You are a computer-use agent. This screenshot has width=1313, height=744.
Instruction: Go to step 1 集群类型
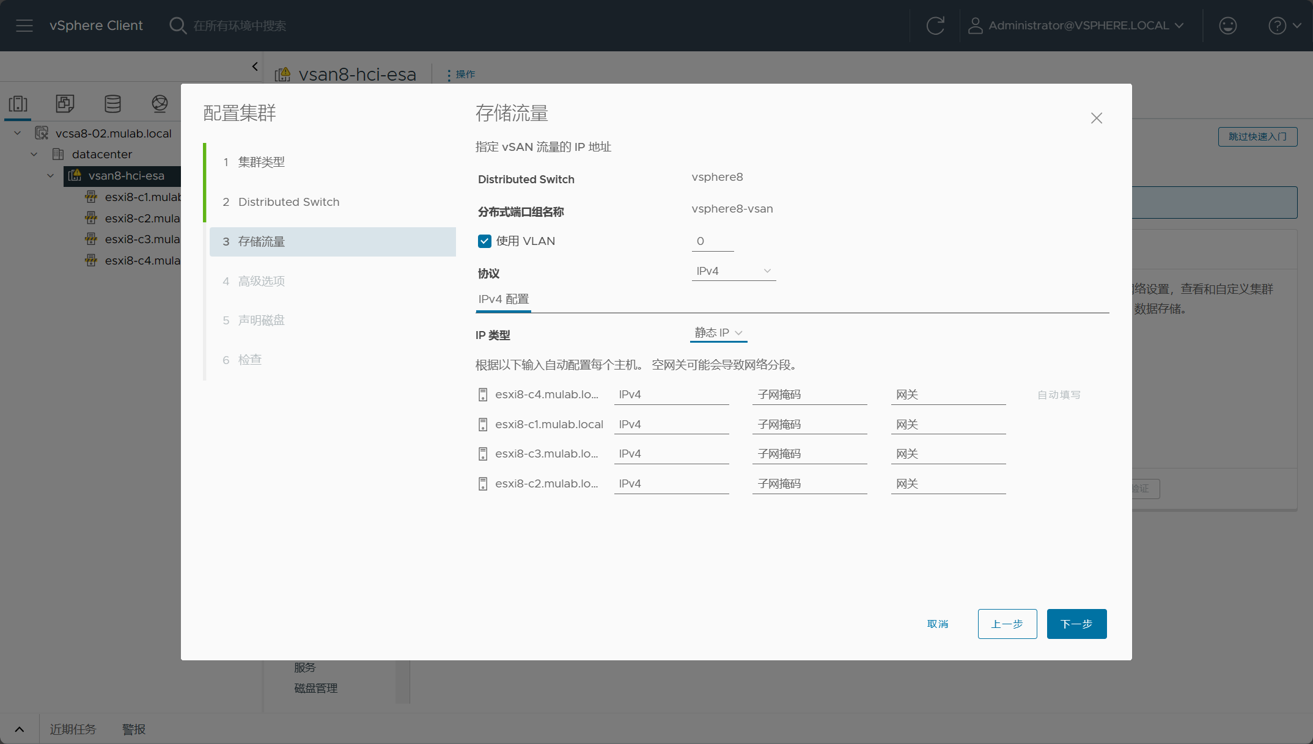333,162
